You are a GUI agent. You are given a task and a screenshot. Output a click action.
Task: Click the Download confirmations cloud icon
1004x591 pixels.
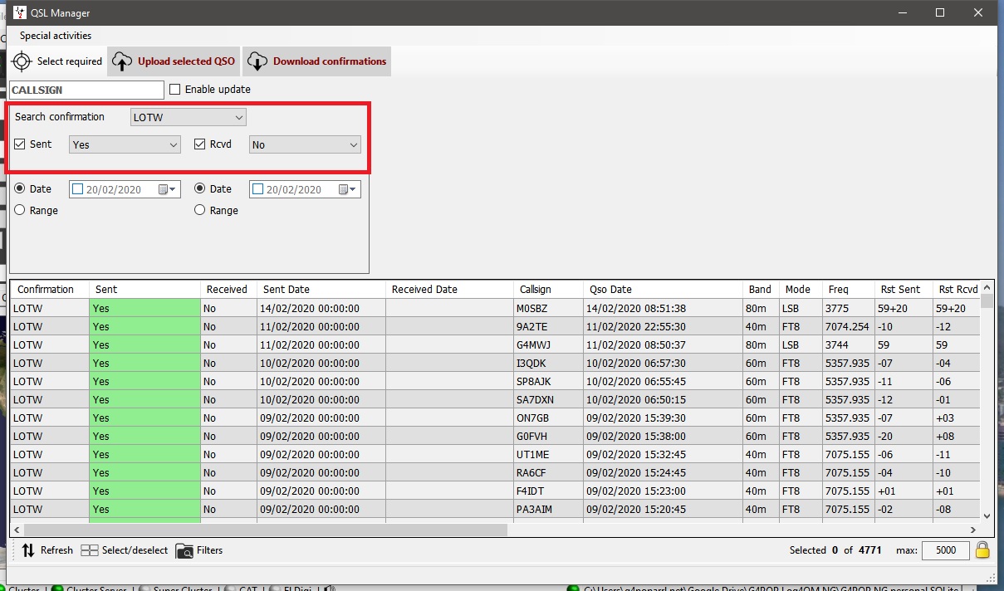257,61
